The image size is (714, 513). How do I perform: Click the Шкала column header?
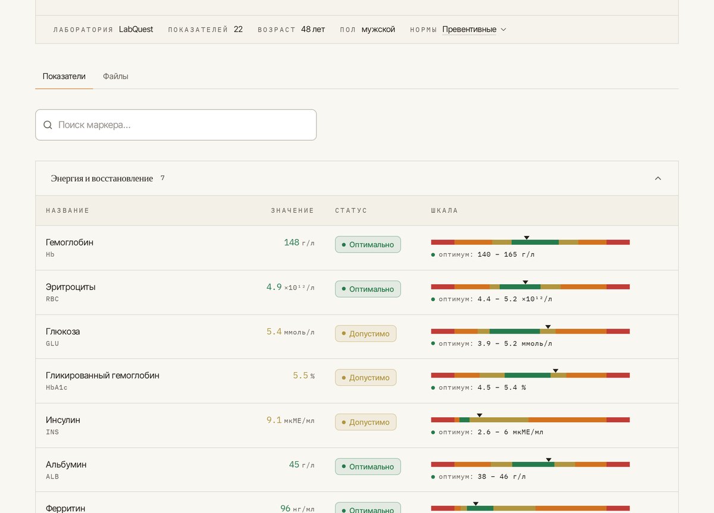point(444,210)
